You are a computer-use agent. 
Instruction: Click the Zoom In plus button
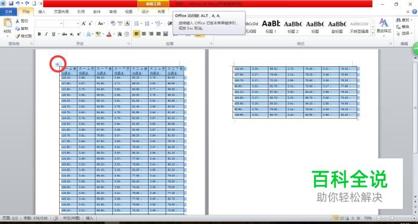coord(414,218)
